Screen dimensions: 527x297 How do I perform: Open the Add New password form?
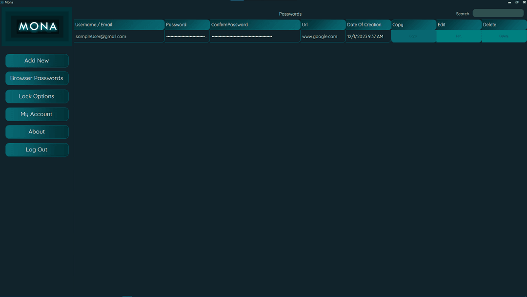(x=37, y=61)
